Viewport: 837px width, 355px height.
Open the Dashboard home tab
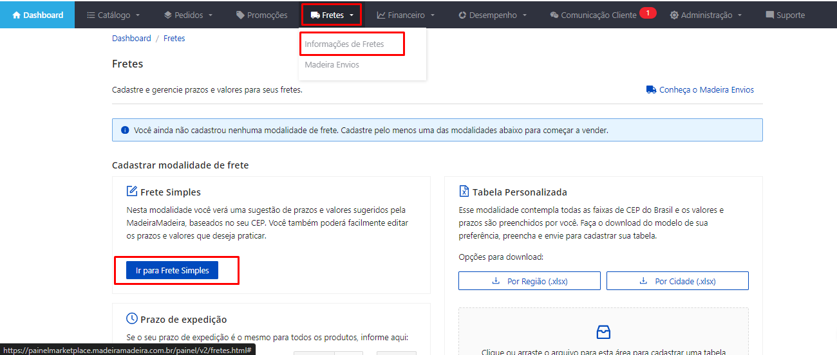(37, 15)
